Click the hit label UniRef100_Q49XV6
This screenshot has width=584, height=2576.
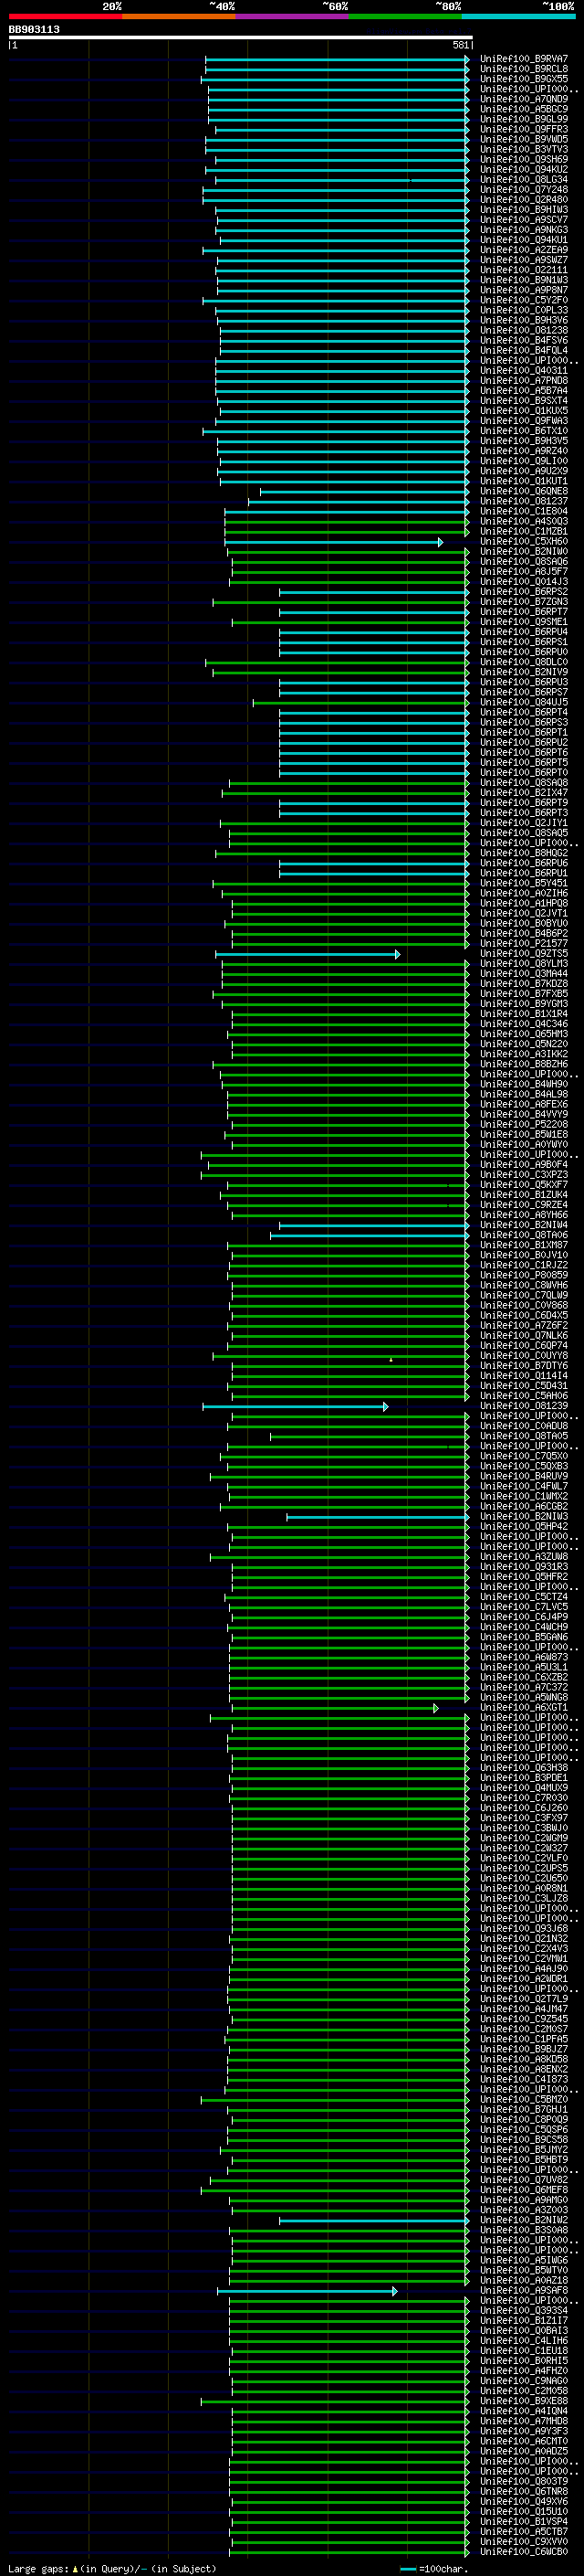pos(524,2503)
